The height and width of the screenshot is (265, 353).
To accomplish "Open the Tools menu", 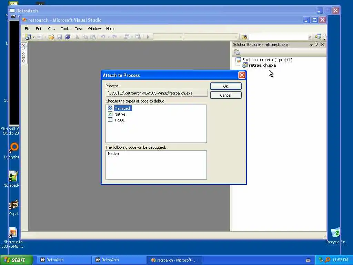I will point(65,29).
